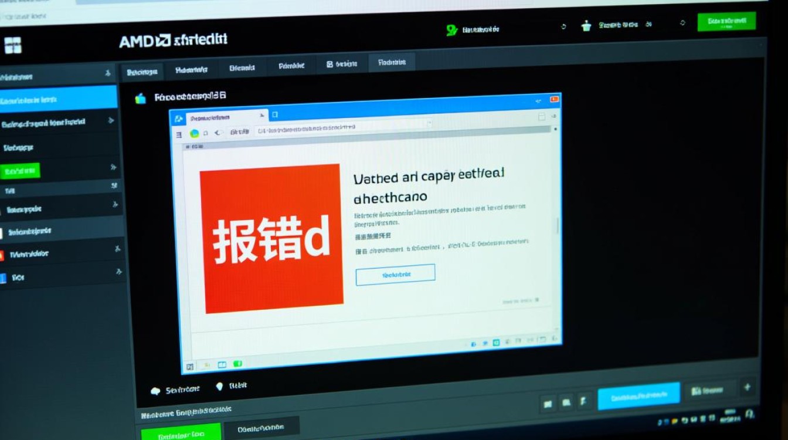Open the last tab in the tab row
This screenshot has width=788, height=440.
click(392, 62)
